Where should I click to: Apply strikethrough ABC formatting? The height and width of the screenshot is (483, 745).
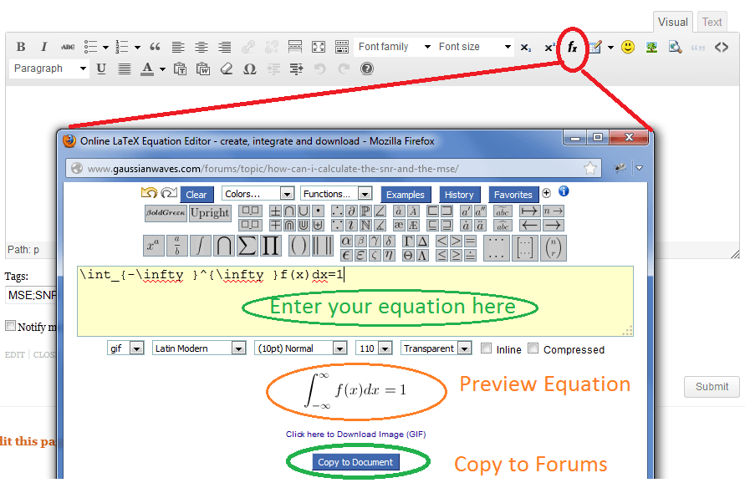pyautogui.click(x=68, y=47)
